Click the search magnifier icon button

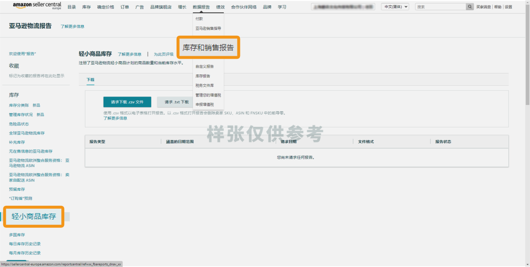click(x=470, y=7)
